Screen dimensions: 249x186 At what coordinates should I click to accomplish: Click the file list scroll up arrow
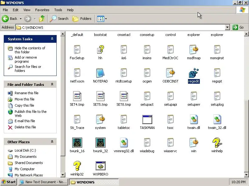click(x=247, y=34)
